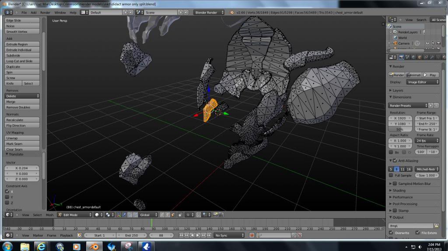Open the World properties tab icon
Viewport: 448px width, 251px height.
[x=413, y=57]
